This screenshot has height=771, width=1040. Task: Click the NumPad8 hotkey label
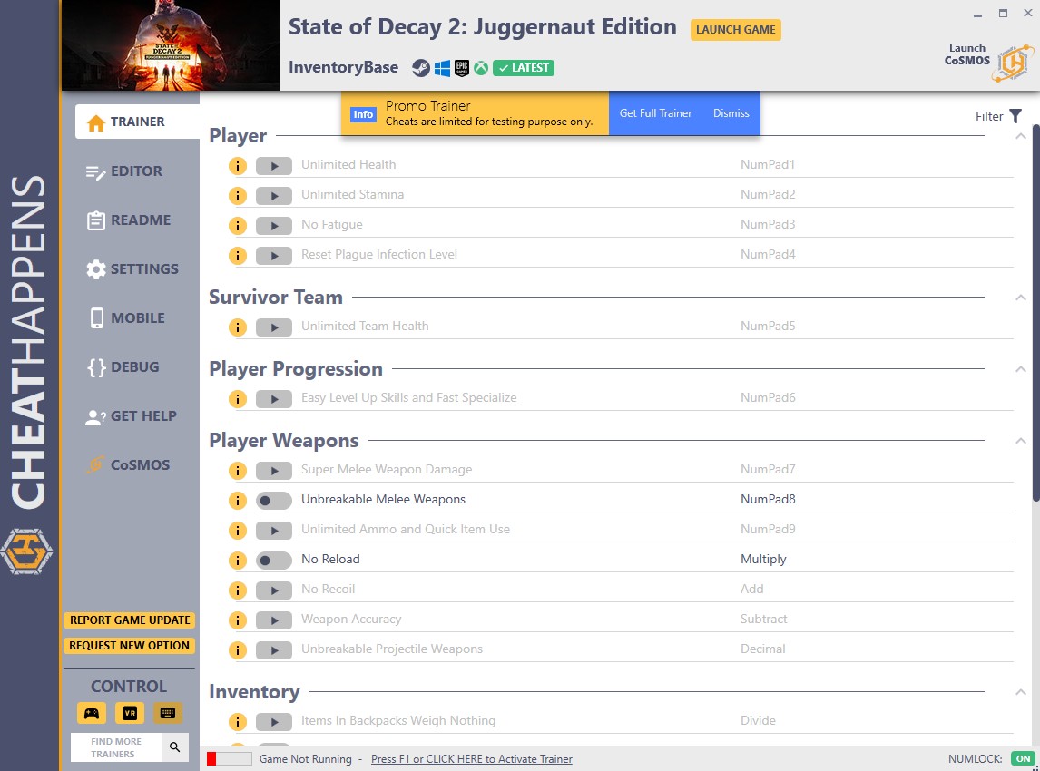click(768, 500)
